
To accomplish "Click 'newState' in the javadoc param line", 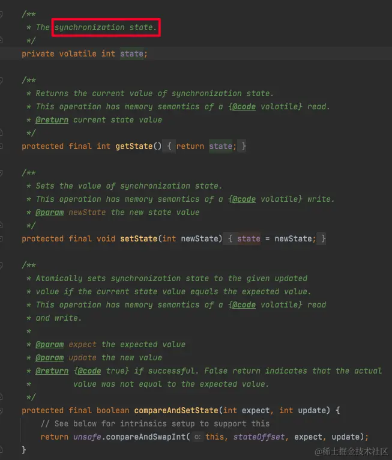I will (x=87, y=212).
